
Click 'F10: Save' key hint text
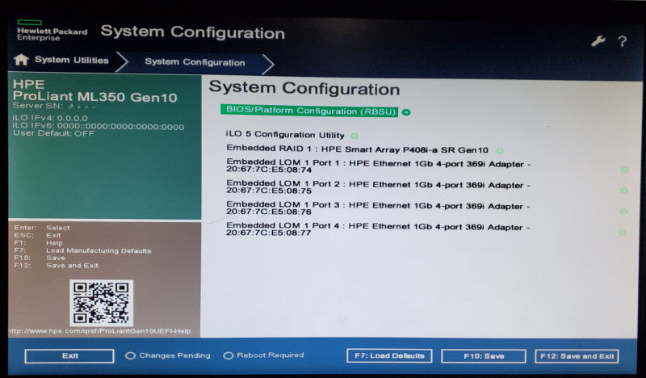[40, 258]
